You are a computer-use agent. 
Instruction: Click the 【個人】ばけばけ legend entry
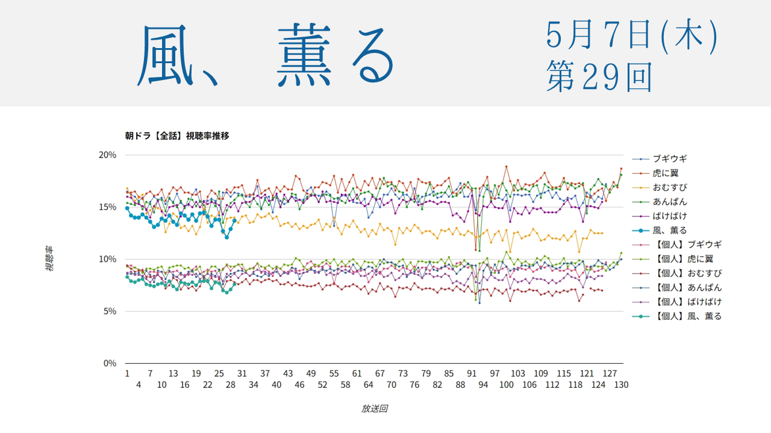click(677, 302)
